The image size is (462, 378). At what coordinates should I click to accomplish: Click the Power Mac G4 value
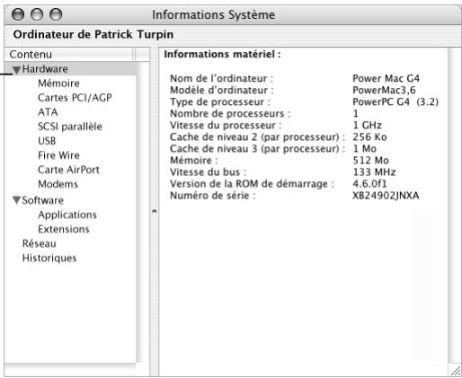pos(386,78)
